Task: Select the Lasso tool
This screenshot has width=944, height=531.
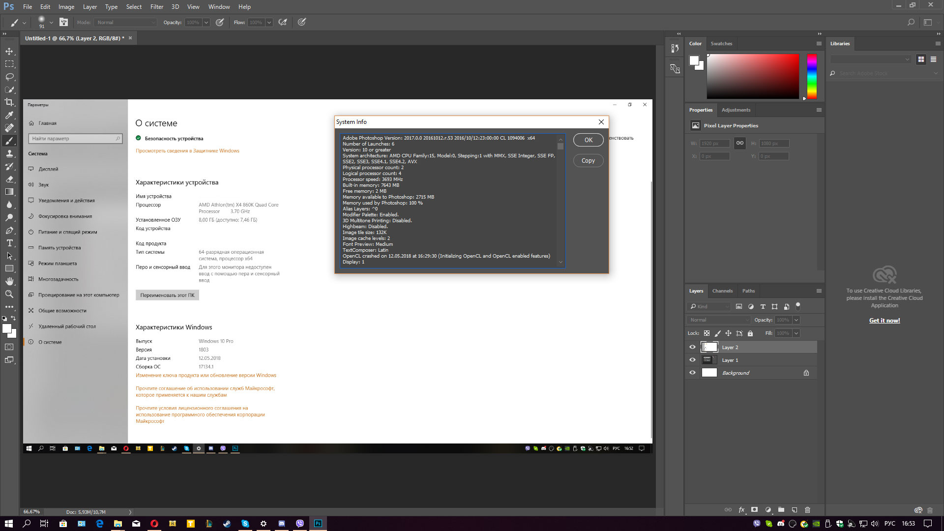Action: (x=9, y=77)
